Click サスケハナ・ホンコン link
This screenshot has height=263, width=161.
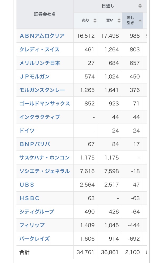point(45,158)
